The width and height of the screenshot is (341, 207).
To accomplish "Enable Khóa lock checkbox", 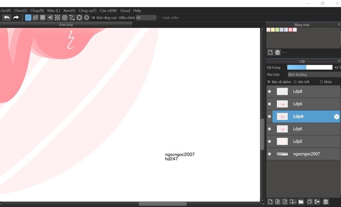I will click(x=321, y=82).
